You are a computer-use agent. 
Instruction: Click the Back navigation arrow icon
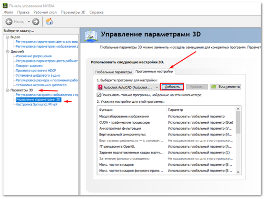(x=9, y=22)
